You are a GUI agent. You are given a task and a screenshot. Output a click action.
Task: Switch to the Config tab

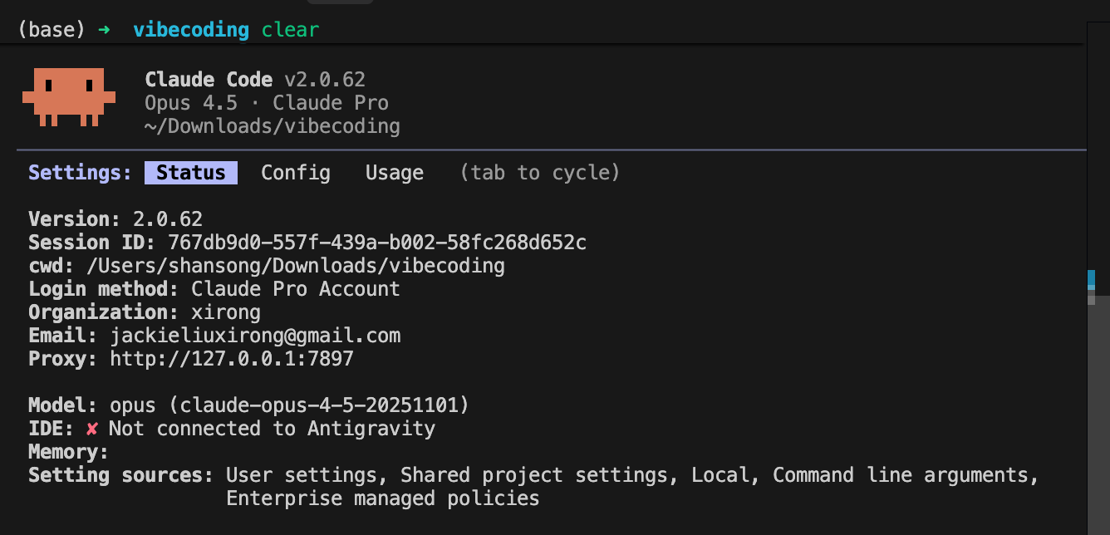pyautogui.click(x=296, y=173)
